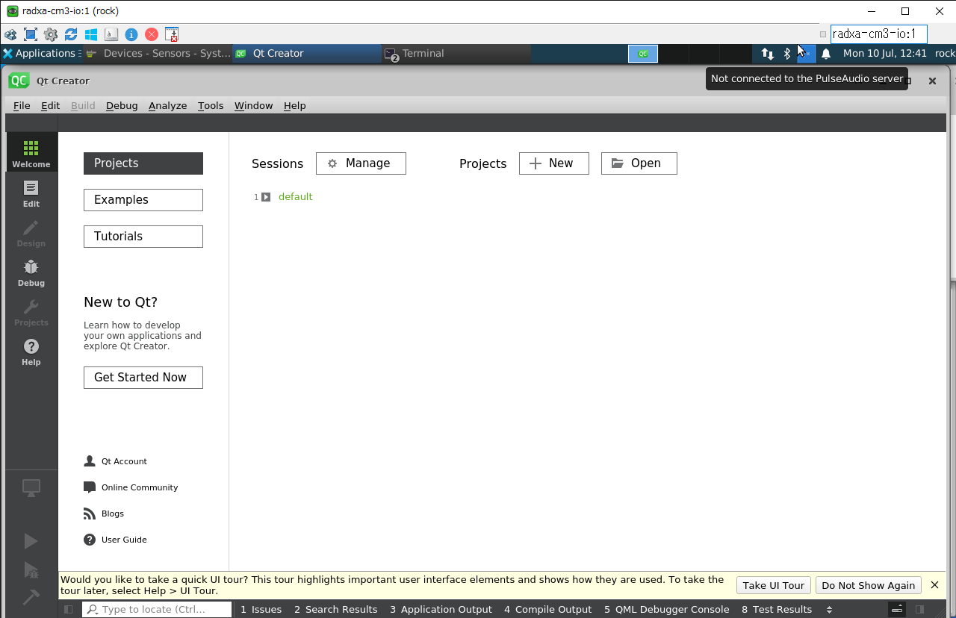This screenshot has height=618, width=956.
Task: Switch to Welcome mode in sidebar
Action: (31, 153)
